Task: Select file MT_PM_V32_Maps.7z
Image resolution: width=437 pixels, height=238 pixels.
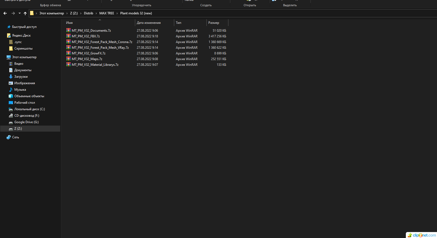Action: [87, 59]
